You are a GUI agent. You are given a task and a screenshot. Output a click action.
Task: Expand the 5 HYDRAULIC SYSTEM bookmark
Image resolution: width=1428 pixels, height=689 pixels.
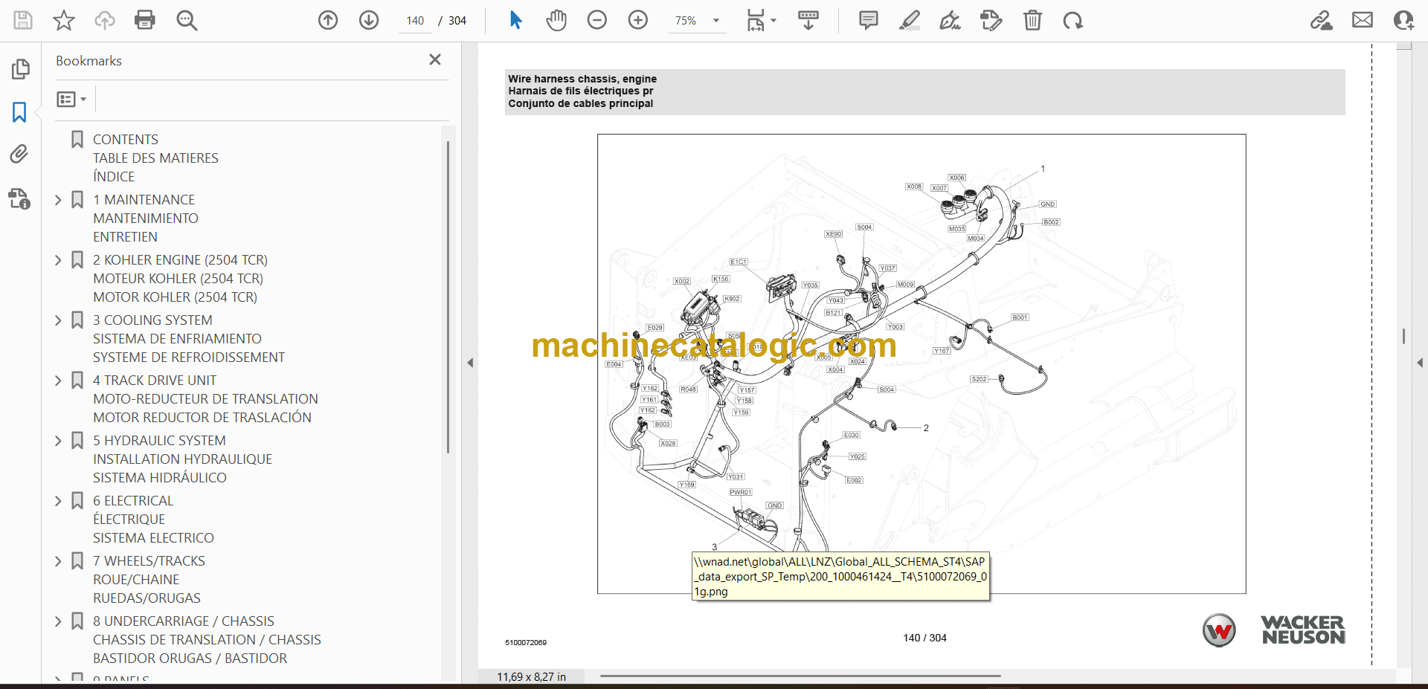[58, 441]
